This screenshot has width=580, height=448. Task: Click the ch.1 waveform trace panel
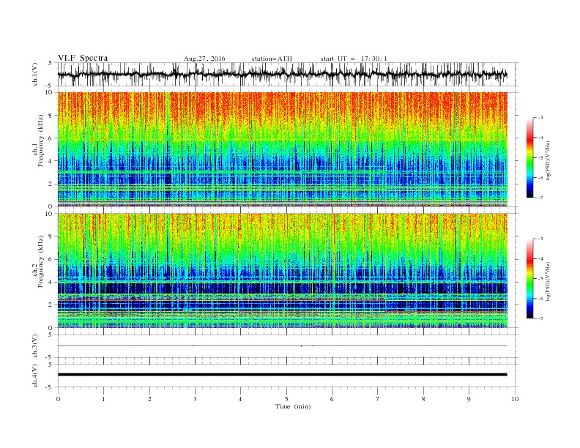[x=288, y=74]
